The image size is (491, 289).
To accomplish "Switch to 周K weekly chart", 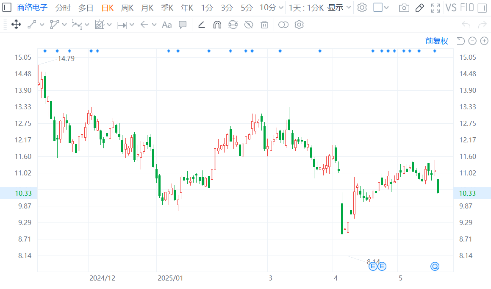I will [x=127, y=8].
